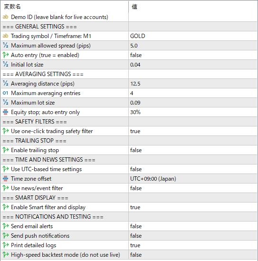Select the SMART DISPLAY section row
The image size is (258, 261).
(129, 198)
